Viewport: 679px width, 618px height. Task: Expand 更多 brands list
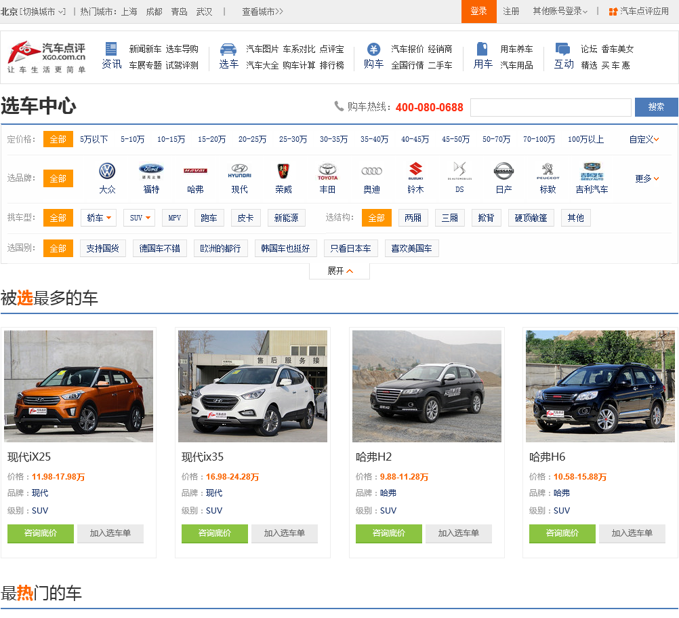coord(647,178)
